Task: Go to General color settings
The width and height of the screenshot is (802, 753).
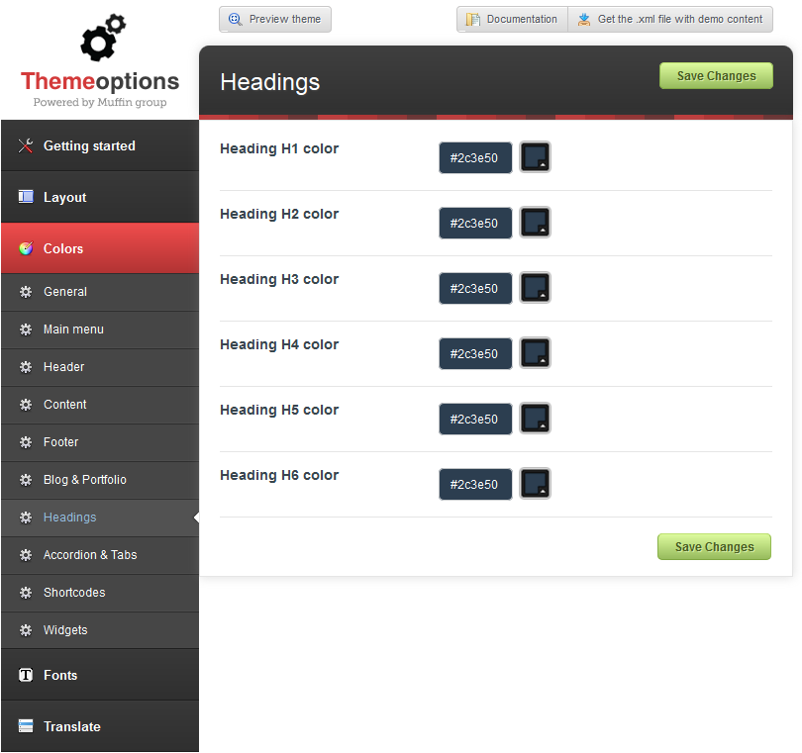Action: point(100,292)
